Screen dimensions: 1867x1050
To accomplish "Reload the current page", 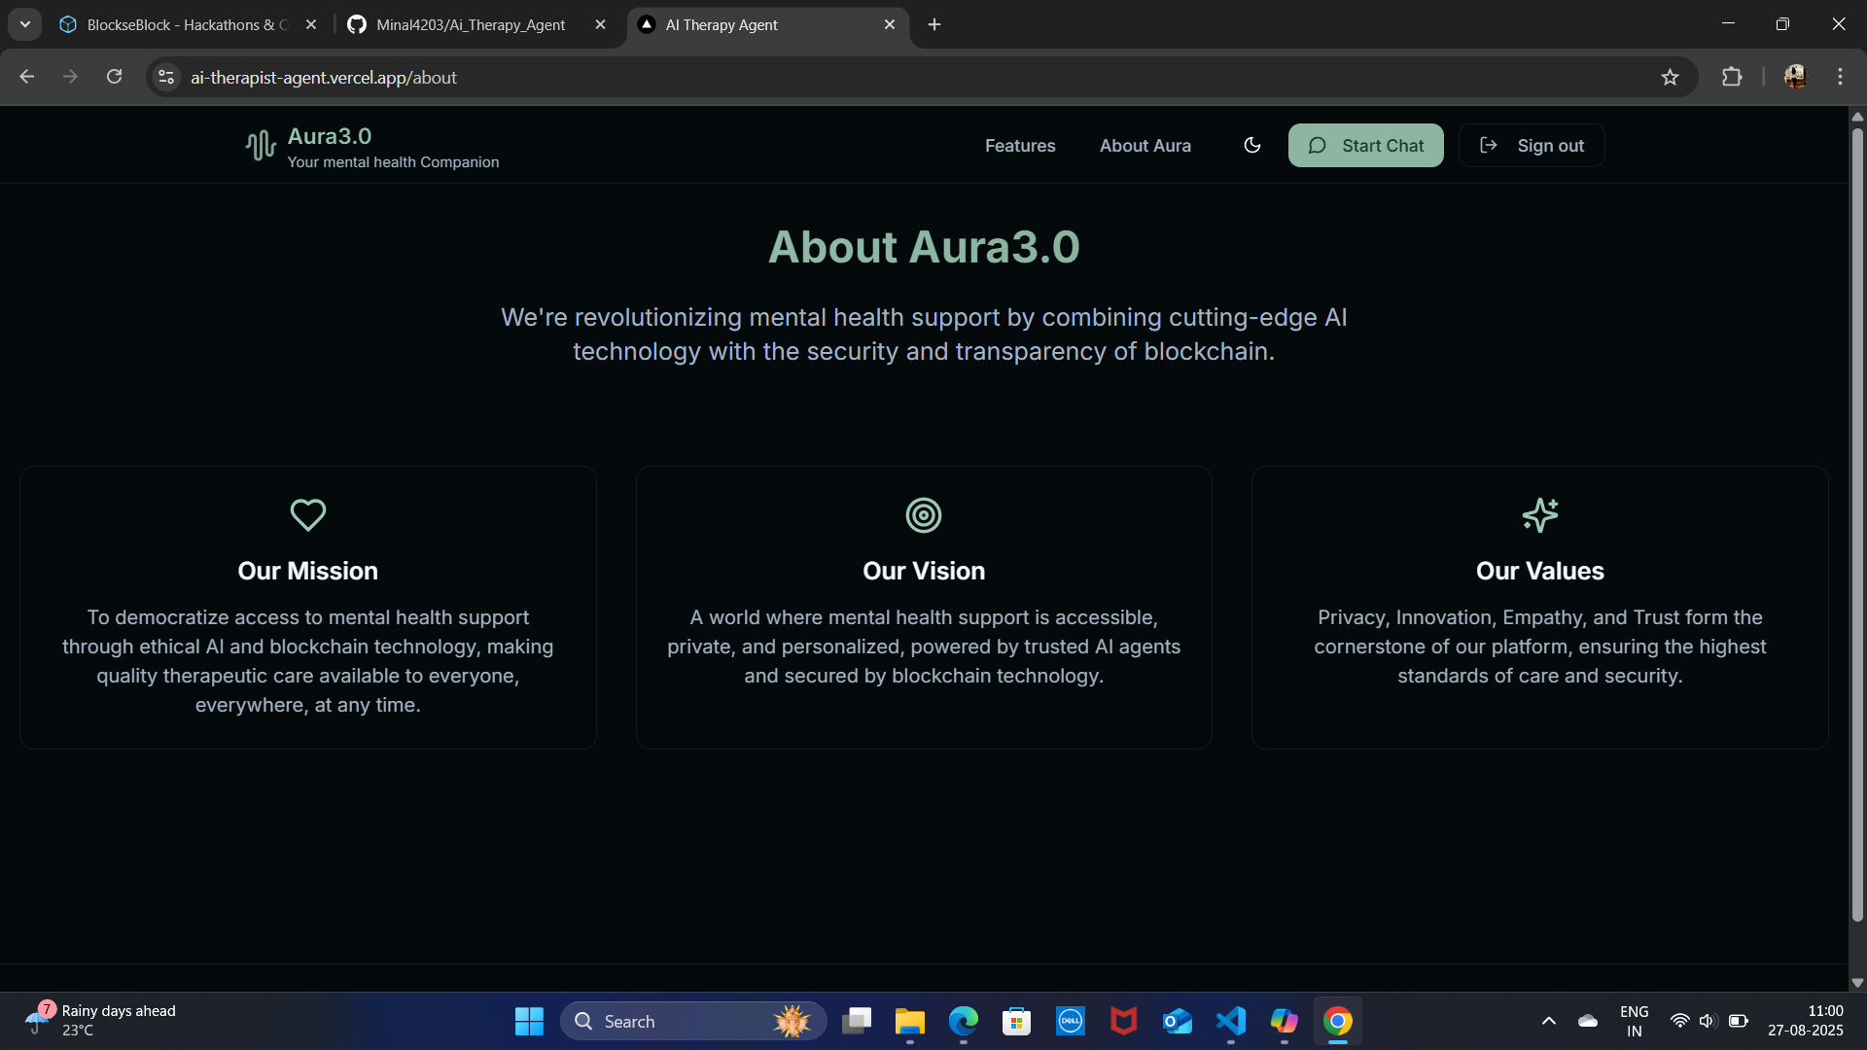I will pyautogui.click(x=114, y=77).
